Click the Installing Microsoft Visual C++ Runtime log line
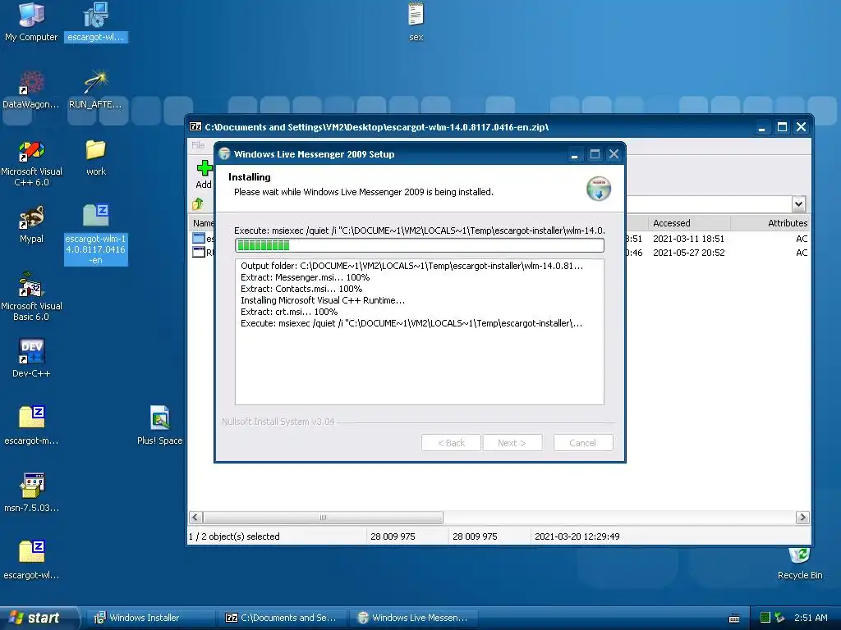Screen dimensions: 841x630 pos(323,300)
